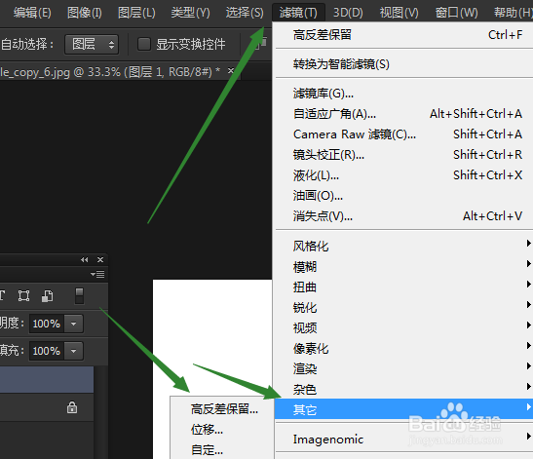Click the fill 100% value field
The image size is (533, 459).
click(x=47, y=351)
